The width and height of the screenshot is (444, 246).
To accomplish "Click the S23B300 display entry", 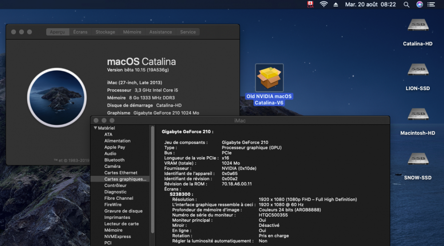I will [181, 194].
